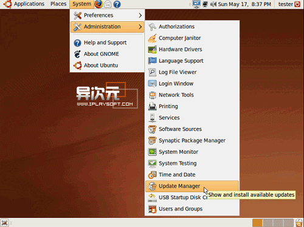This screenshot has height=227, width=304.
Task: Open System Monitor
Action: coord(192,152)
